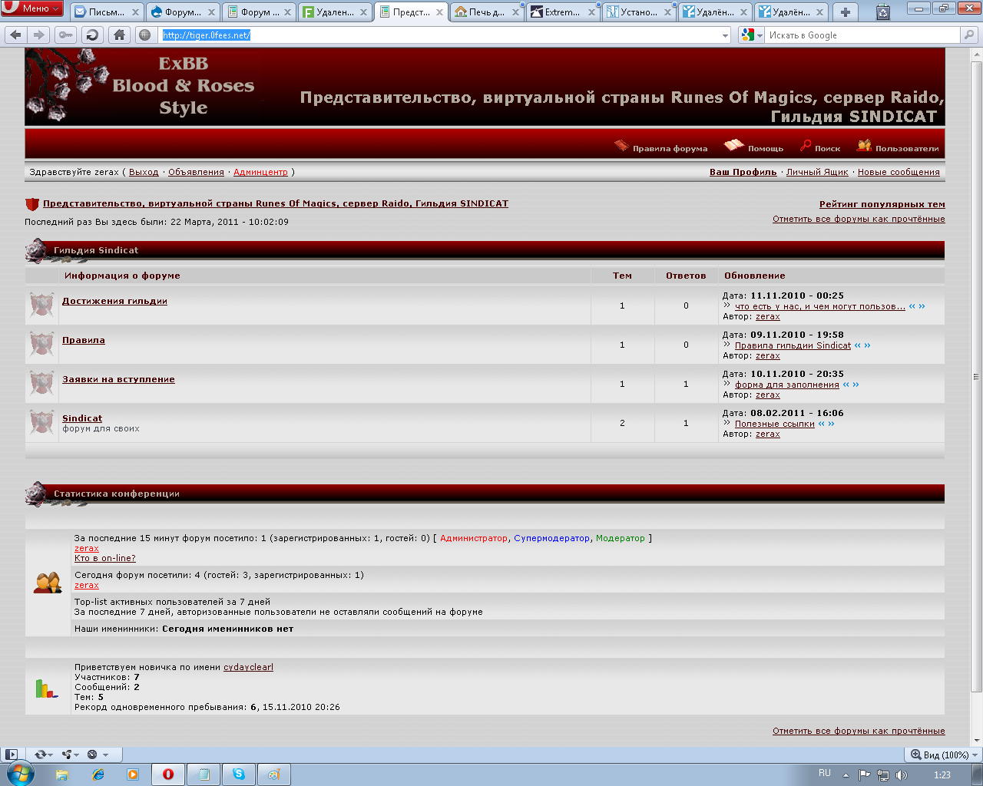983x786 pixels.
Task: Click the RU language indicator in tray
Action: pos(825,774)
